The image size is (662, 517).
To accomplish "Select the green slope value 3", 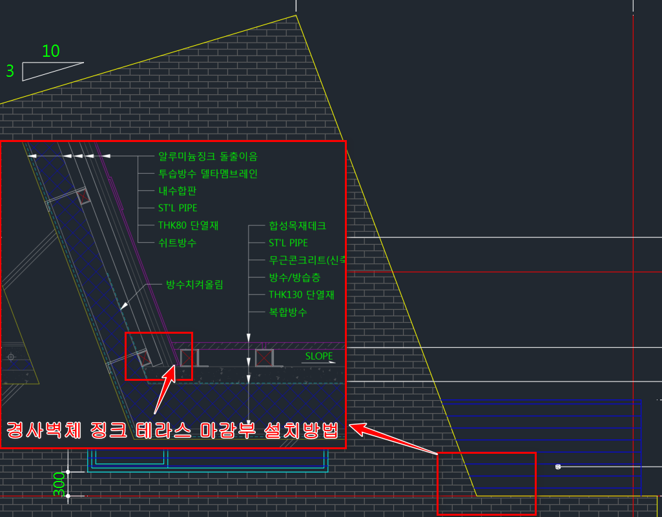I will (10, 71).
